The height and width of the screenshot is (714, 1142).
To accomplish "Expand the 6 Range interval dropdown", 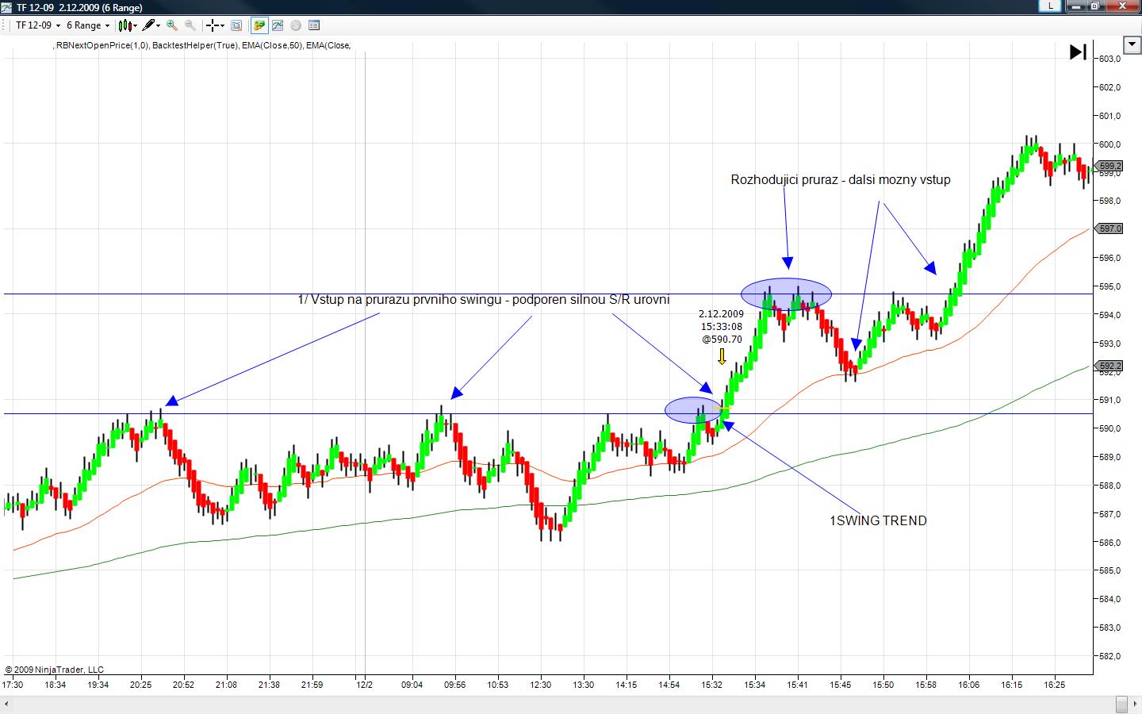I will click(x=88, y=25).
